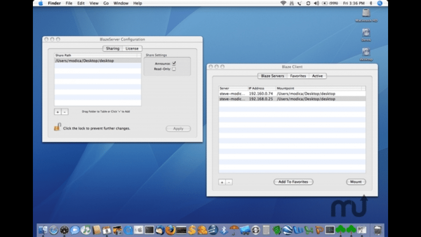The height and width of the screenshot is (237, 421).
Task: Select server row with IP 192.160.0.74
Action: coord(292,94)
